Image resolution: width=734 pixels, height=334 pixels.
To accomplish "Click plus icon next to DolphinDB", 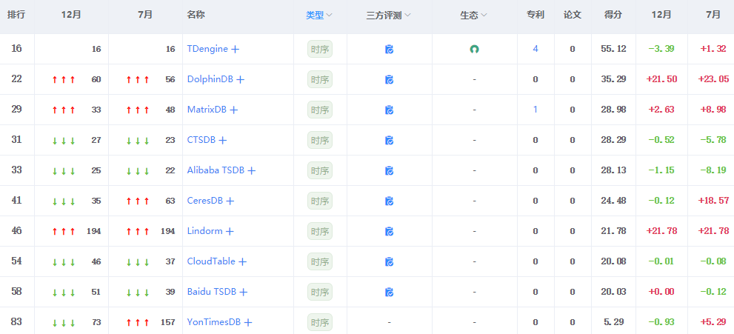I will coord(240,80).
